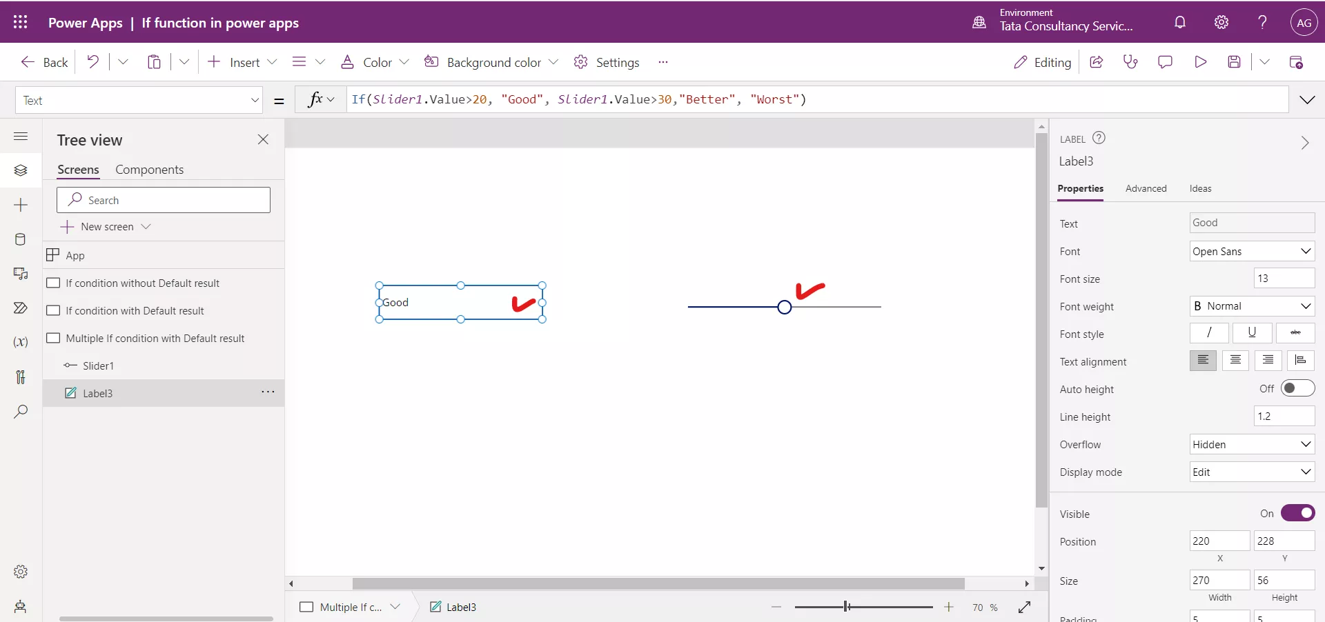
Task: Switch to the Advanced tab
Action: tap(1146, 188)
